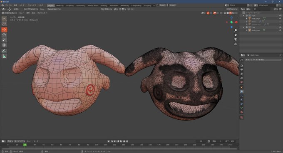The image size is (283, 153).
Task: Open the Object properties tab
Action: coord(242,87)
